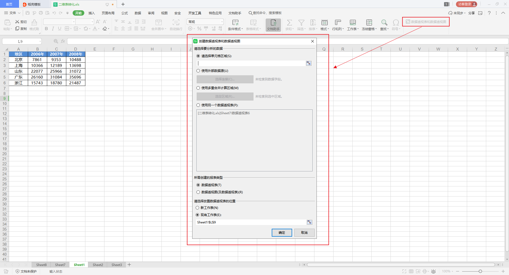Click the Sort icon
This screenshot has height=275, width=509.
(313, 22)
